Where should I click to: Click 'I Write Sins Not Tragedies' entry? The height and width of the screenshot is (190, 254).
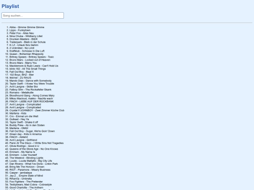pos(36,143)
